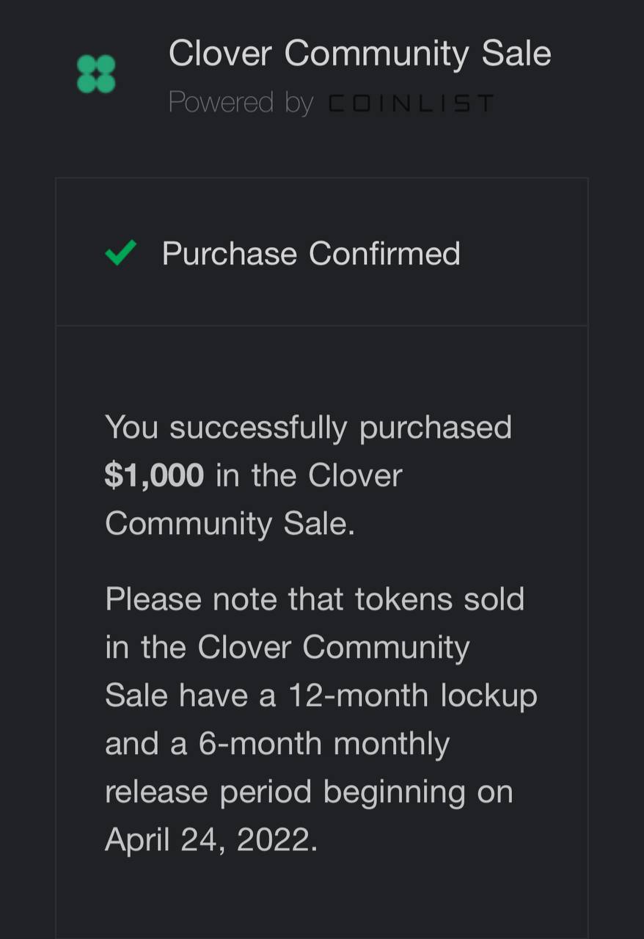Image resolution: width=644 pixels, height=939 pixels.
Task: Click the Community Sale. text line
Action: point(230,524)
